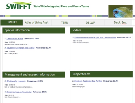The image size is (135, 103).
Task: Click State Wide Integrated Flora and Fauna Teams title
Action: (x=61, y=7)
